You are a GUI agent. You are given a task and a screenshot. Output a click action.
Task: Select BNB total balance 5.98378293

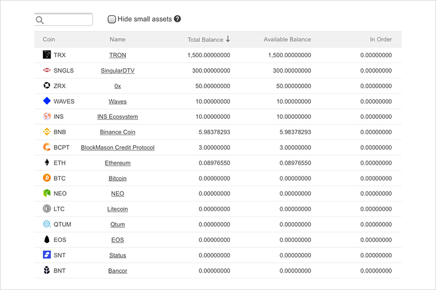click(214, 132)
